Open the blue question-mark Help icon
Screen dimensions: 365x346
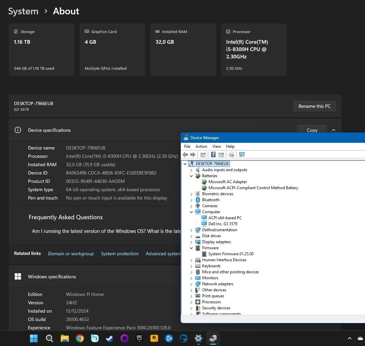pyautogui.click(x=213, y=154)
